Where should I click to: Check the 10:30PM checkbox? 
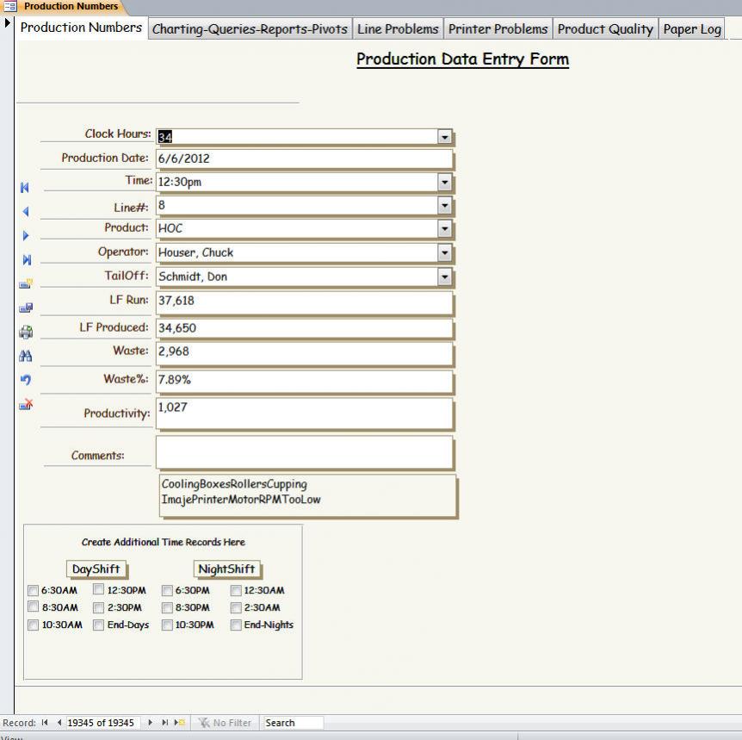tap(167, 625)
